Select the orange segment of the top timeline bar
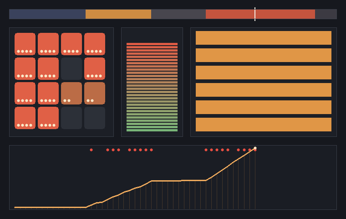 (x=118, y=14)
